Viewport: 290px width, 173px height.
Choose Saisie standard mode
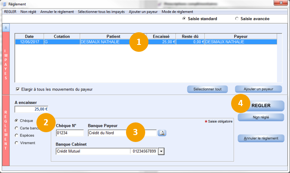(x=184, y=19)
